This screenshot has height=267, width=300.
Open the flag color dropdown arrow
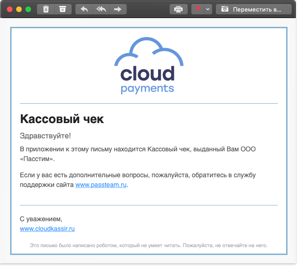[208, 9]
